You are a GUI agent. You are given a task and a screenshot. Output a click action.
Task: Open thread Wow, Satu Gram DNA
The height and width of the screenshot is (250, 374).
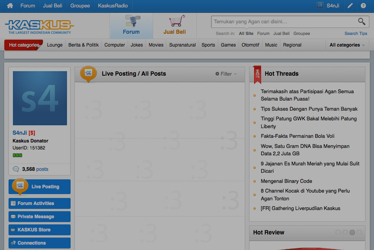pyautogui.click(x=305, y=150)
